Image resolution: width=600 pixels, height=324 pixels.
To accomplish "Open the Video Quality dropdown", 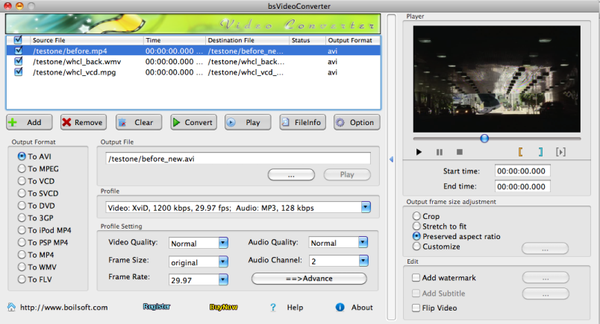I will (223, 243).
